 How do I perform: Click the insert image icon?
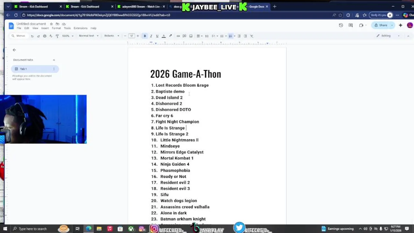(x=191, y=36)
